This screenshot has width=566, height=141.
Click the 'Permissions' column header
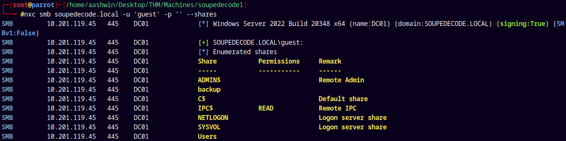[x=279, y=61]
